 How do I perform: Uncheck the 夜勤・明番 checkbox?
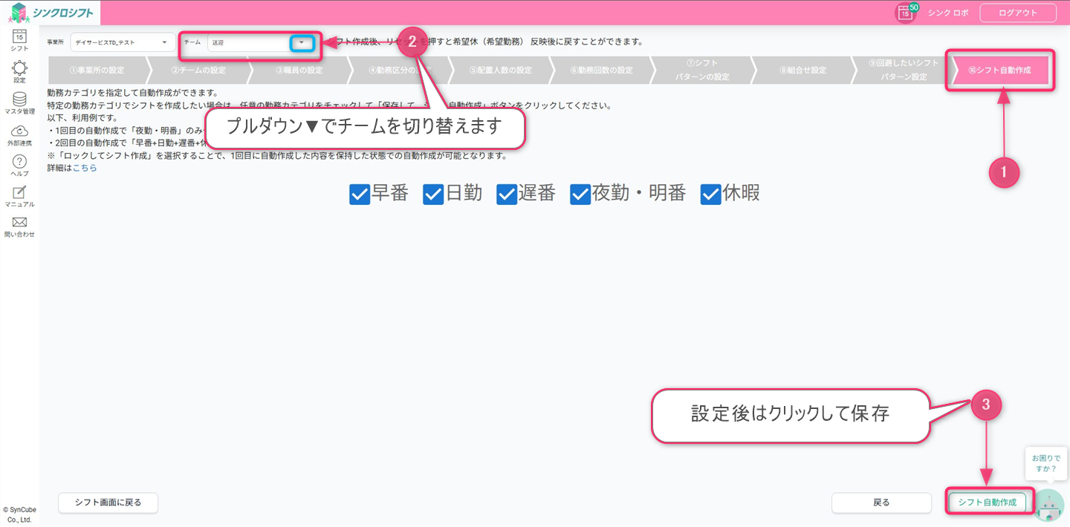pos(580,194)
